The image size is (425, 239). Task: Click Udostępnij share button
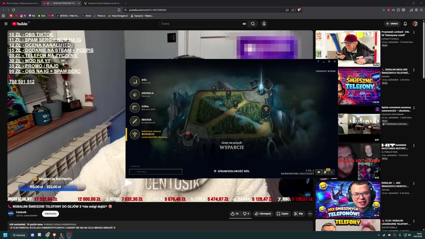point(263,214)
